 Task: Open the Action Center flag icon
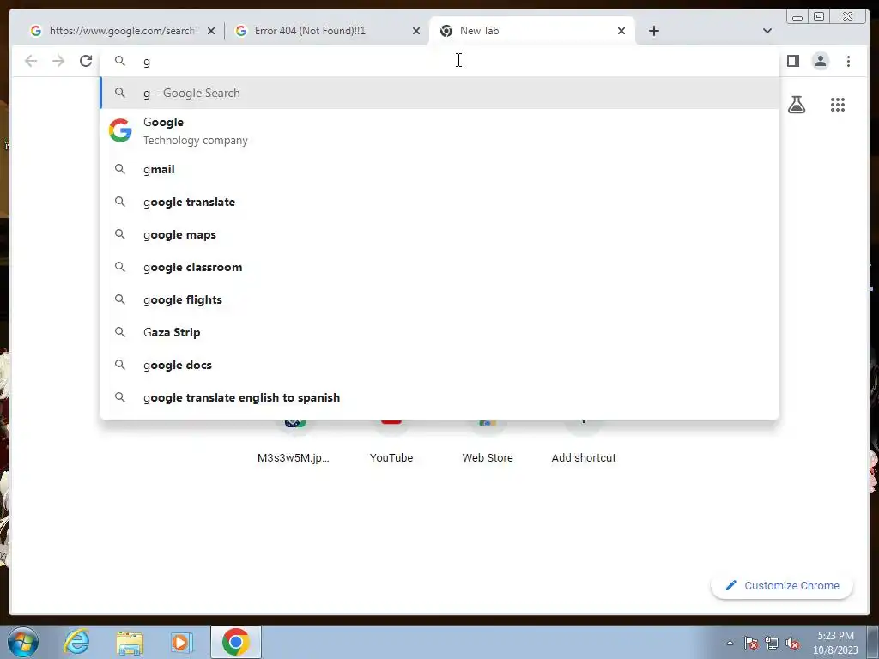[751, 643]
